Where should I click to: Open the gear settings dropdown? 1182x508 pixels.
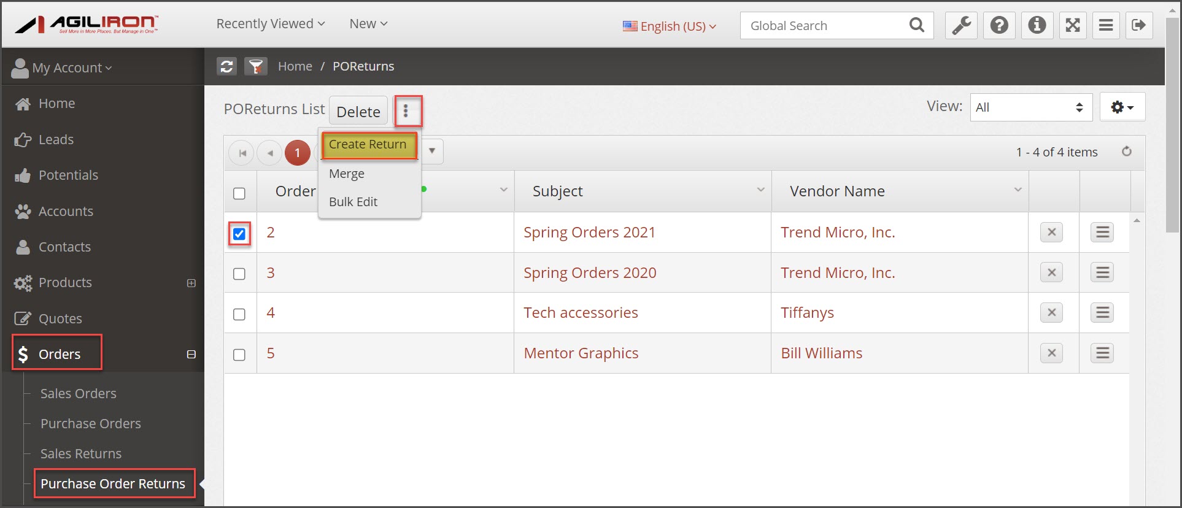point(1122,107)
